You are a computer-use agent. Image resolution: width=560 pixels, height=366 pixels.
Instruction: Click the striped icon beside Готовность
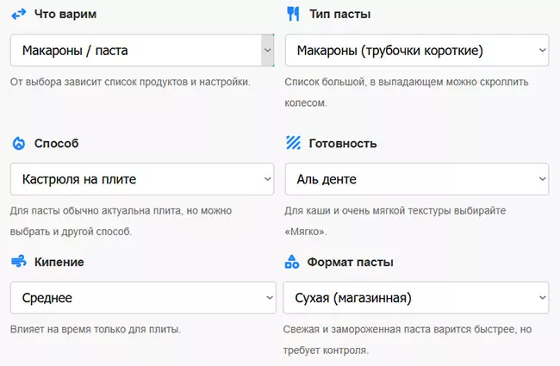pos(293,143)
